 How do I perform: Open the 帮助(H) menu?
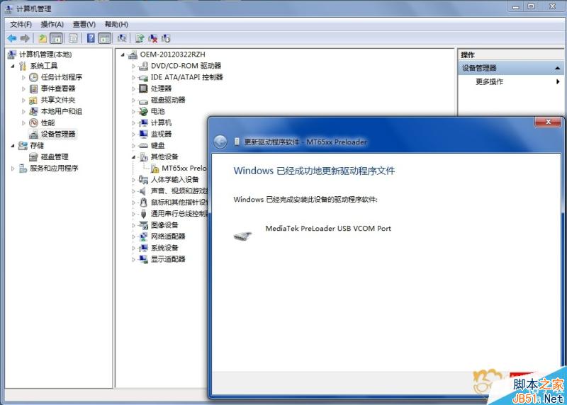point(116,24)
